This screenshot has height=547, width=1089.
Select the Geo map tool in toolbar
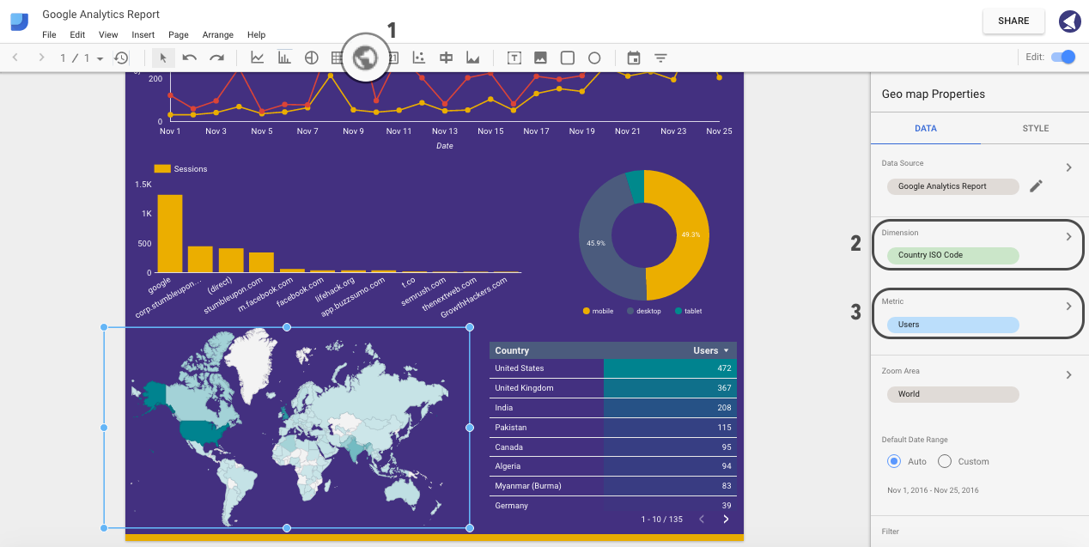click(365, 58)
